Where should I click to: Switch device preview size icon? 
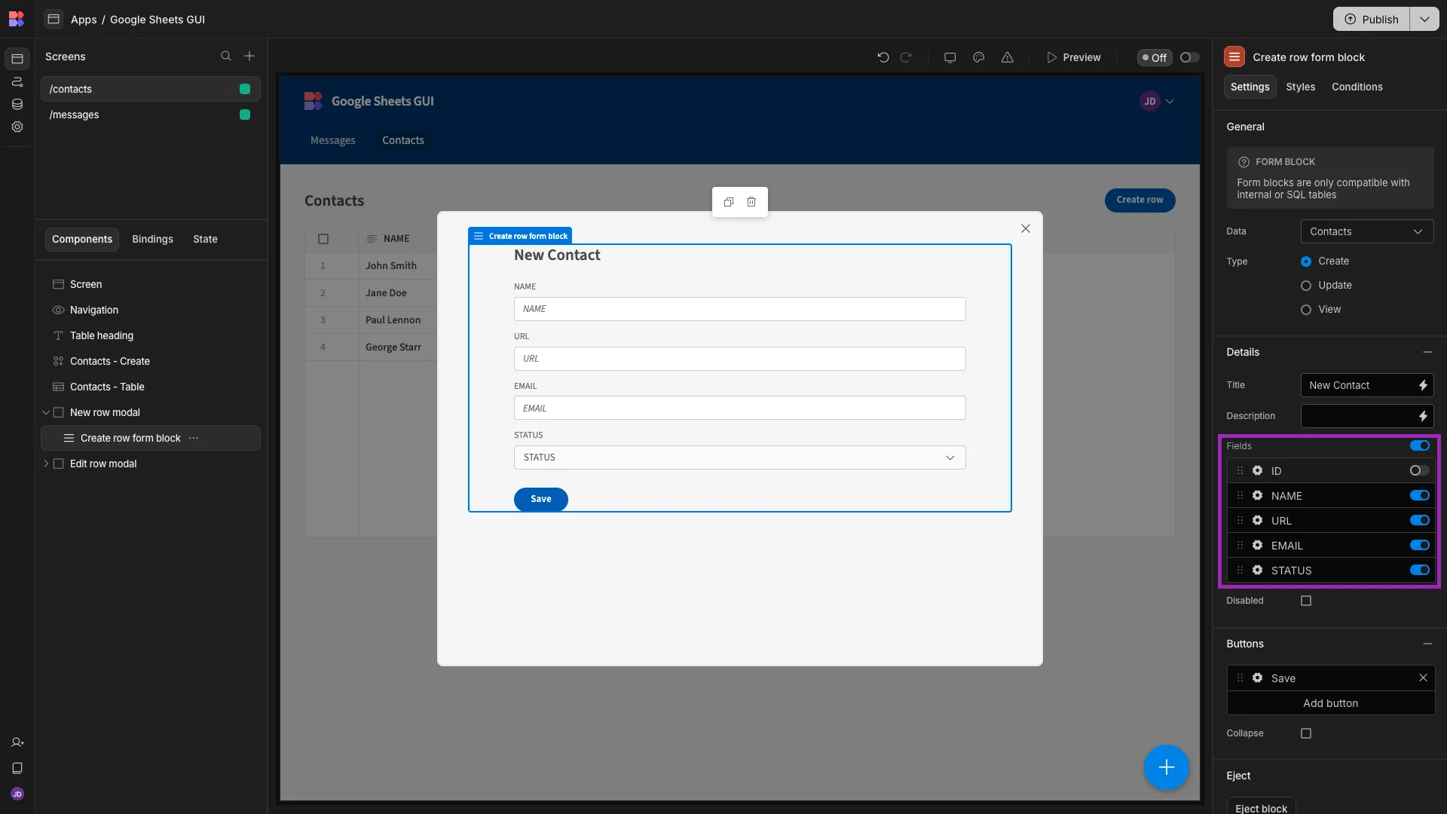click(x=950, y=57)
